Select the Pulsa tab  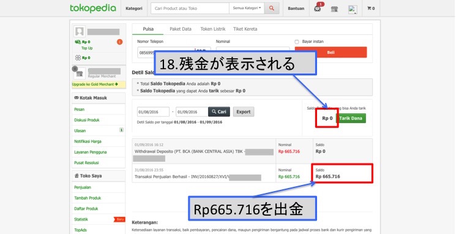(148, 29)
